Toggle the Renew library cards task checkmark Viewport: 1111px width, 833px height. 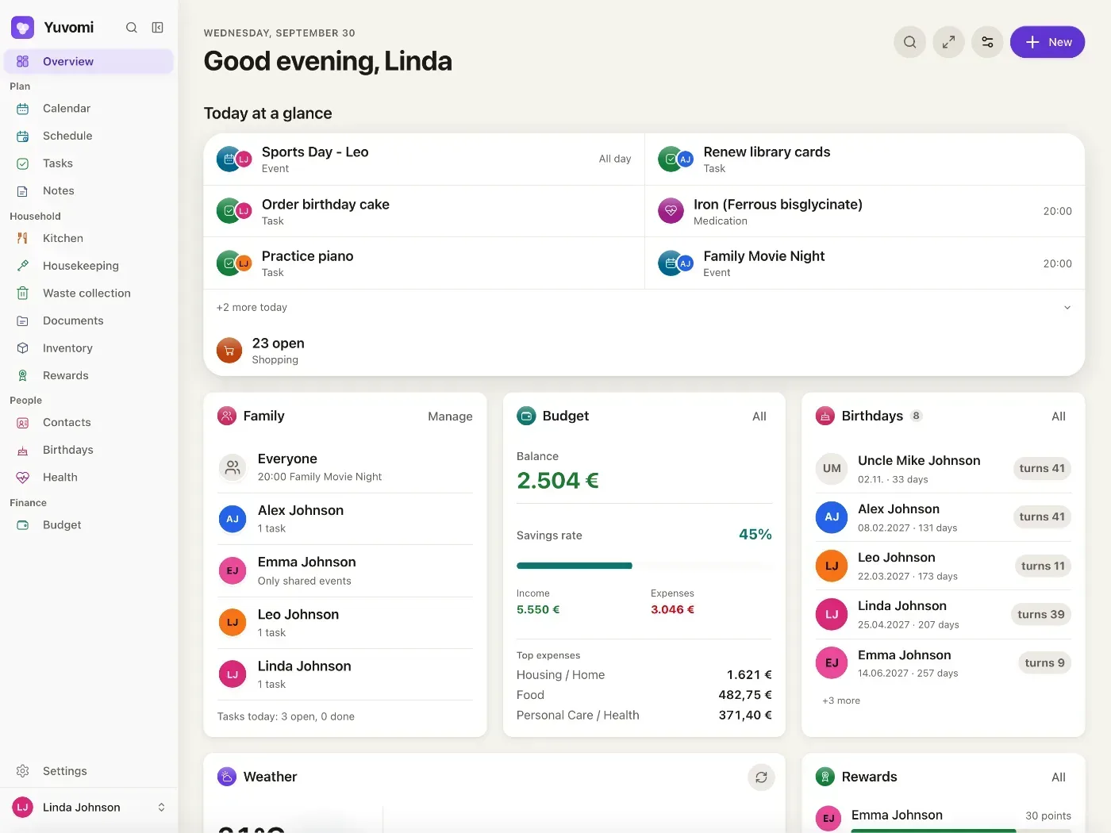coord(670,159)
